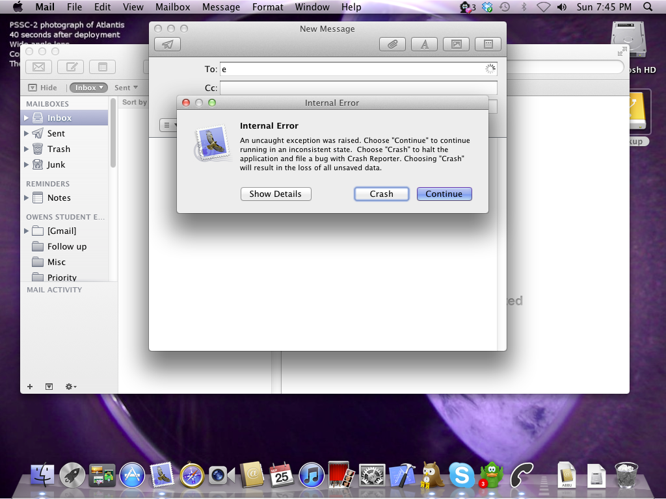Open FaceTime camera icon in Dock

click(222, 476)
